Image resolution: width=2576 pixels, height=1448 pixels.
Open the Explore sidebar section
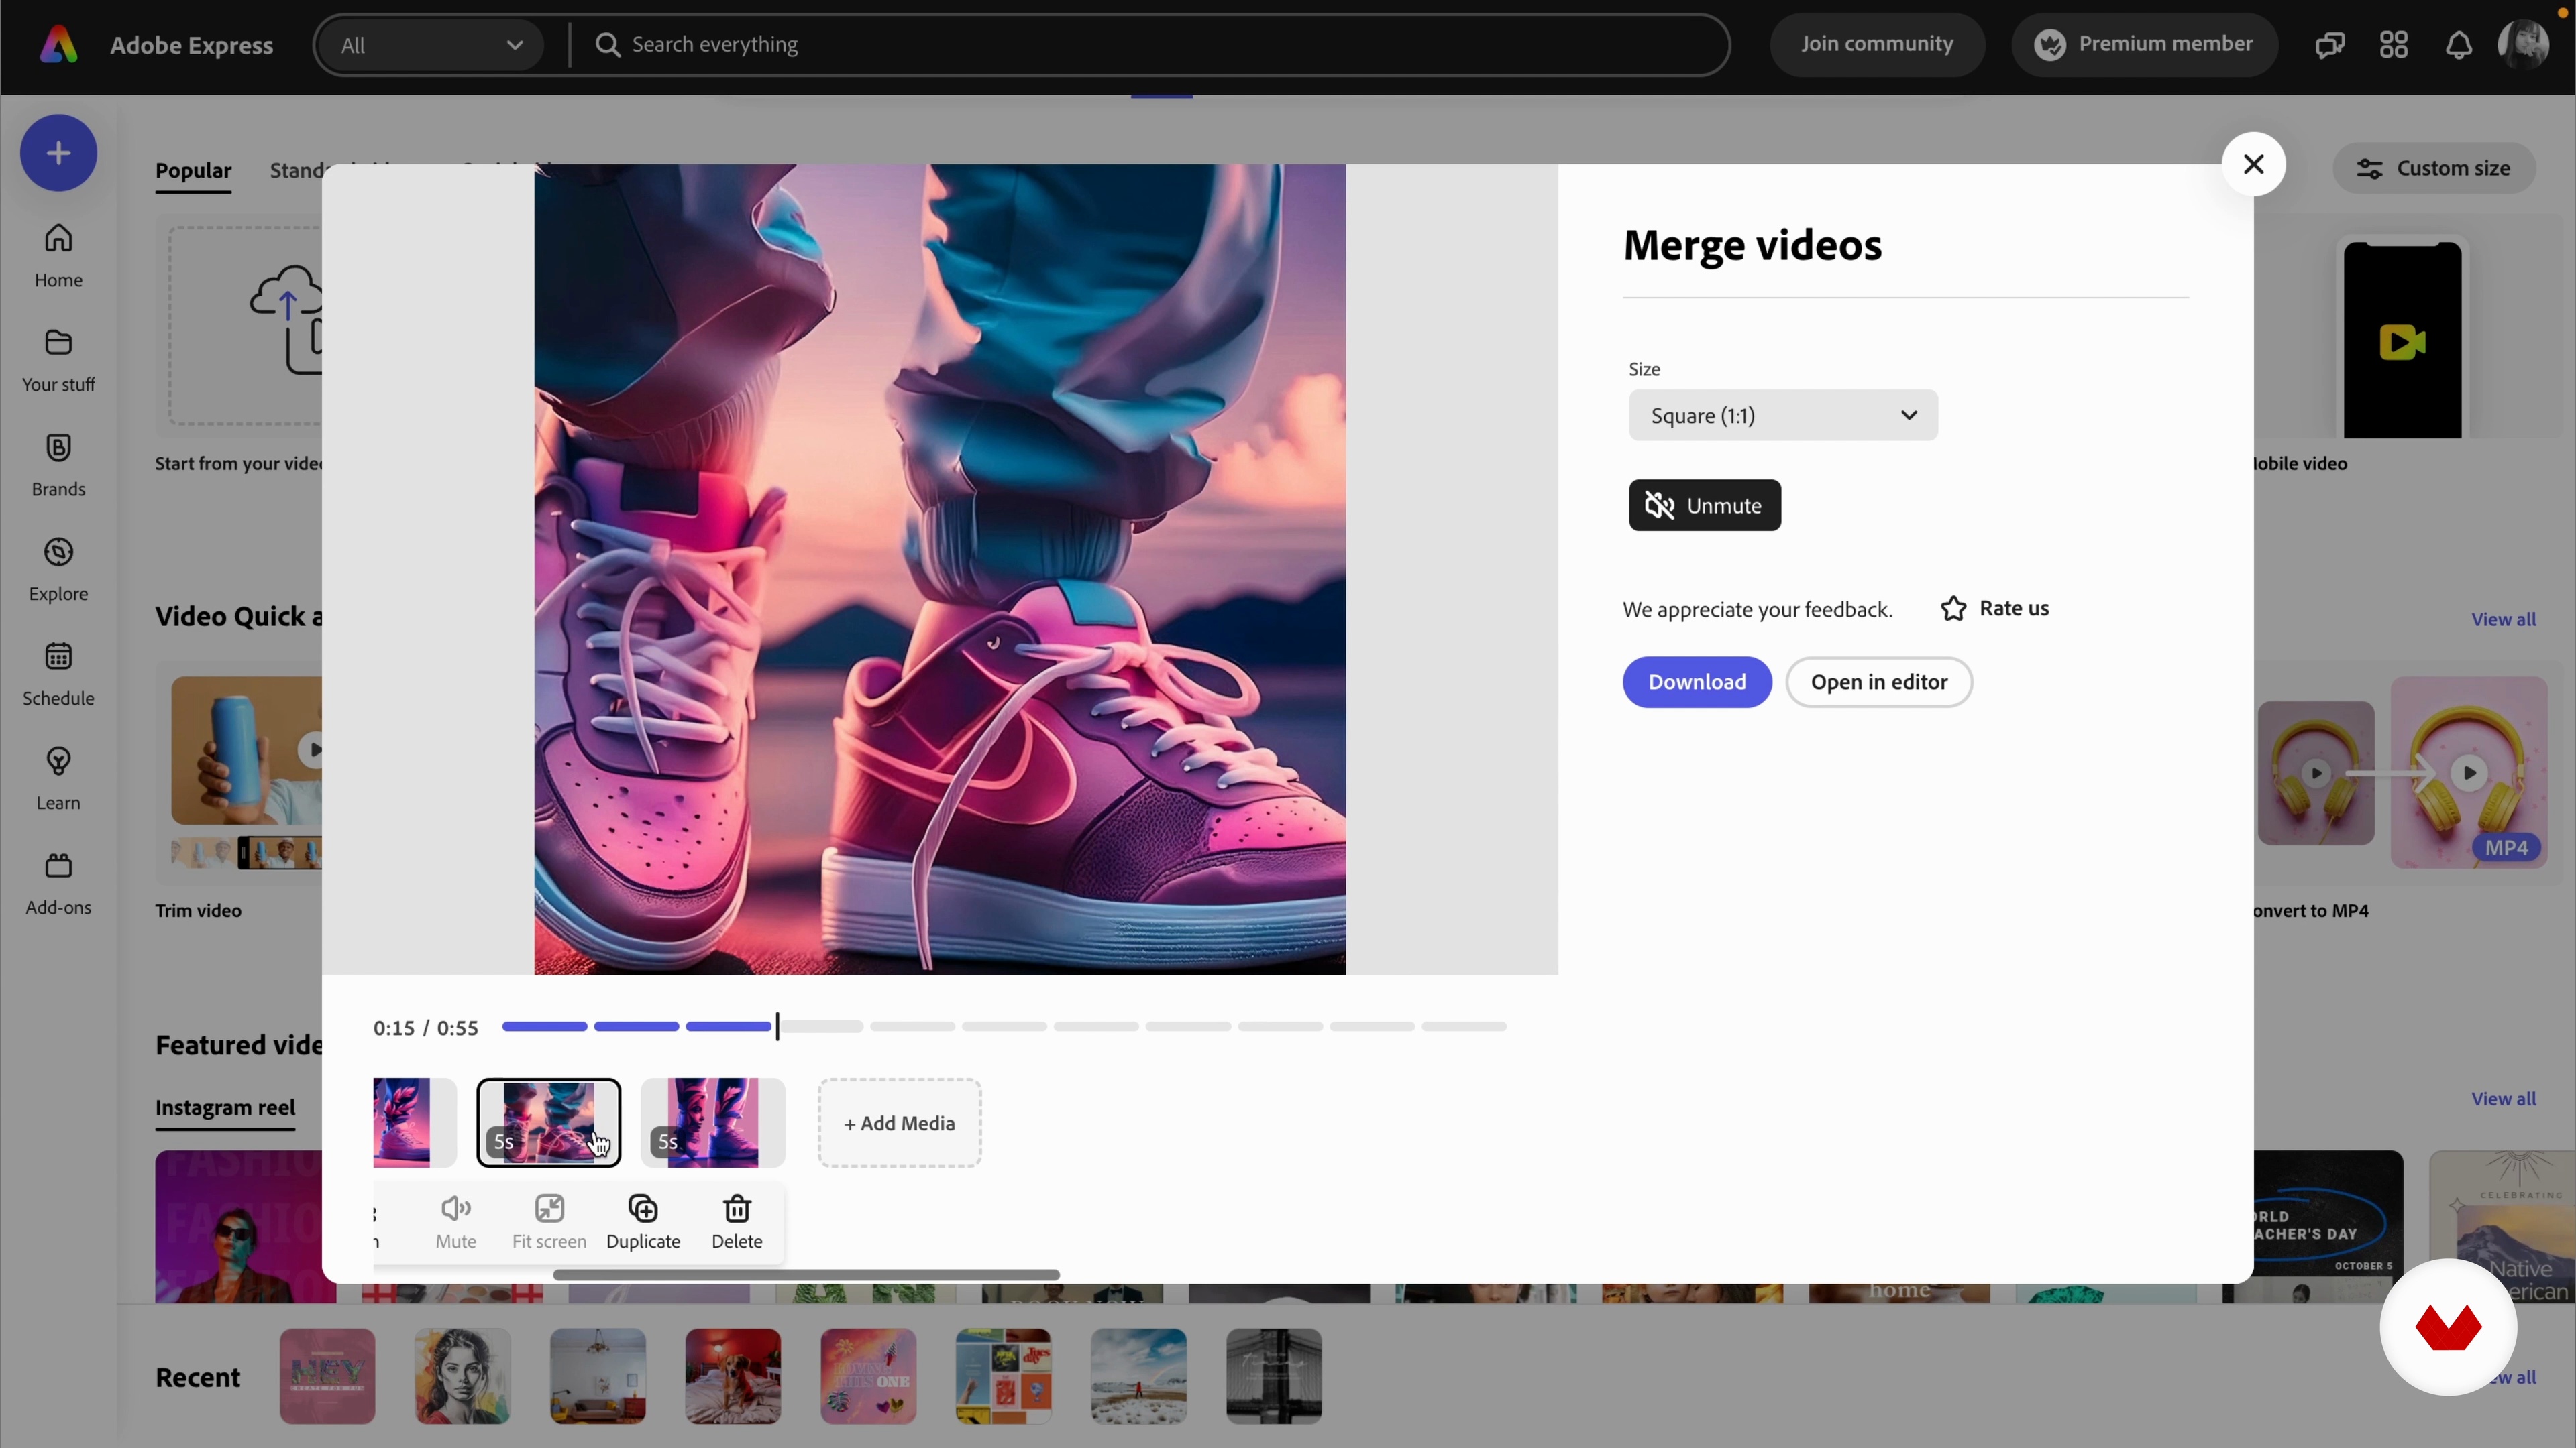pyautogui.click(x=58, y=570)
